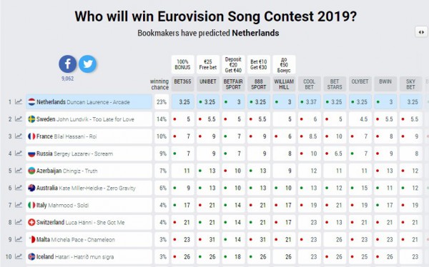Open Australia Kate Miller-Heidke entry
This screenshot has height=267, width=429.
pos(89,188)
